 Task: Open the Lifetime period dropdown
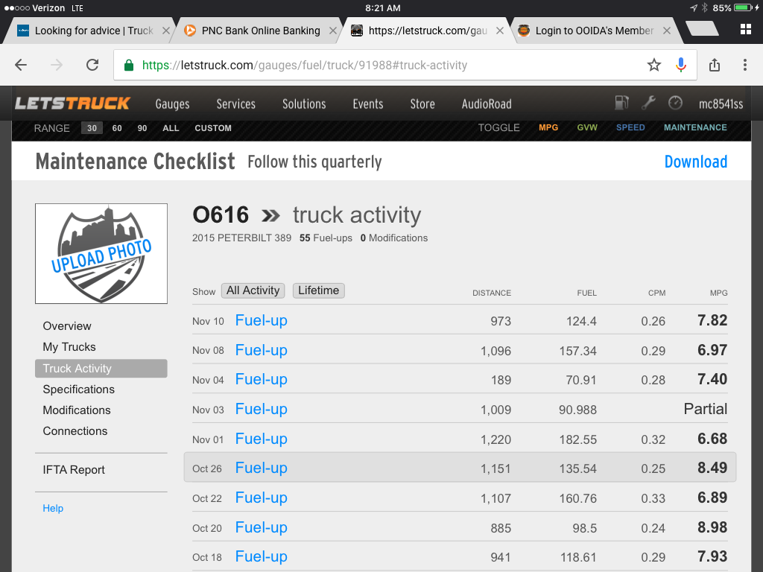point(319,290)
